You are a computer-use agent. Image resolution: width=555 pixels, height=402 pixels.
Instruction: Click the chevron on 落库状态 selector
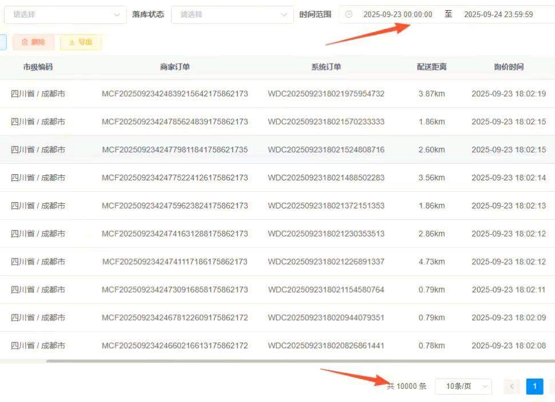click(x=284, y=14)
